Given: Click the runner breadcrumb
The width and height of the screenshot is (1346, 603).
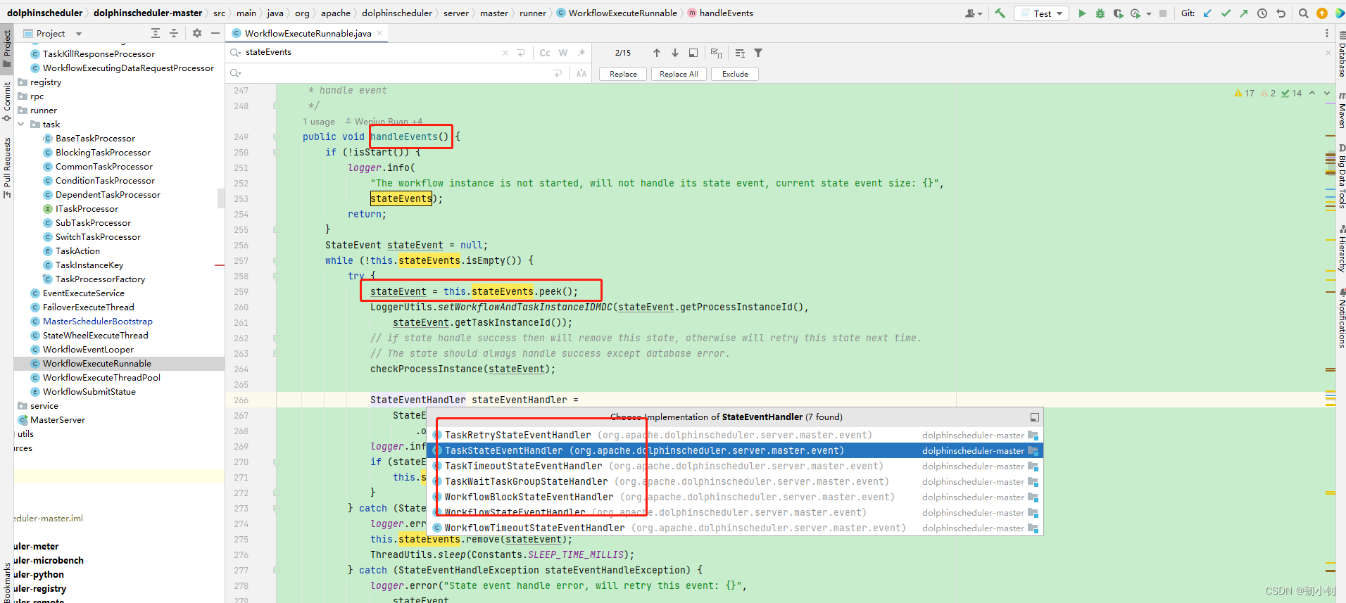Looking at the screenshot, I should point(533,13).
